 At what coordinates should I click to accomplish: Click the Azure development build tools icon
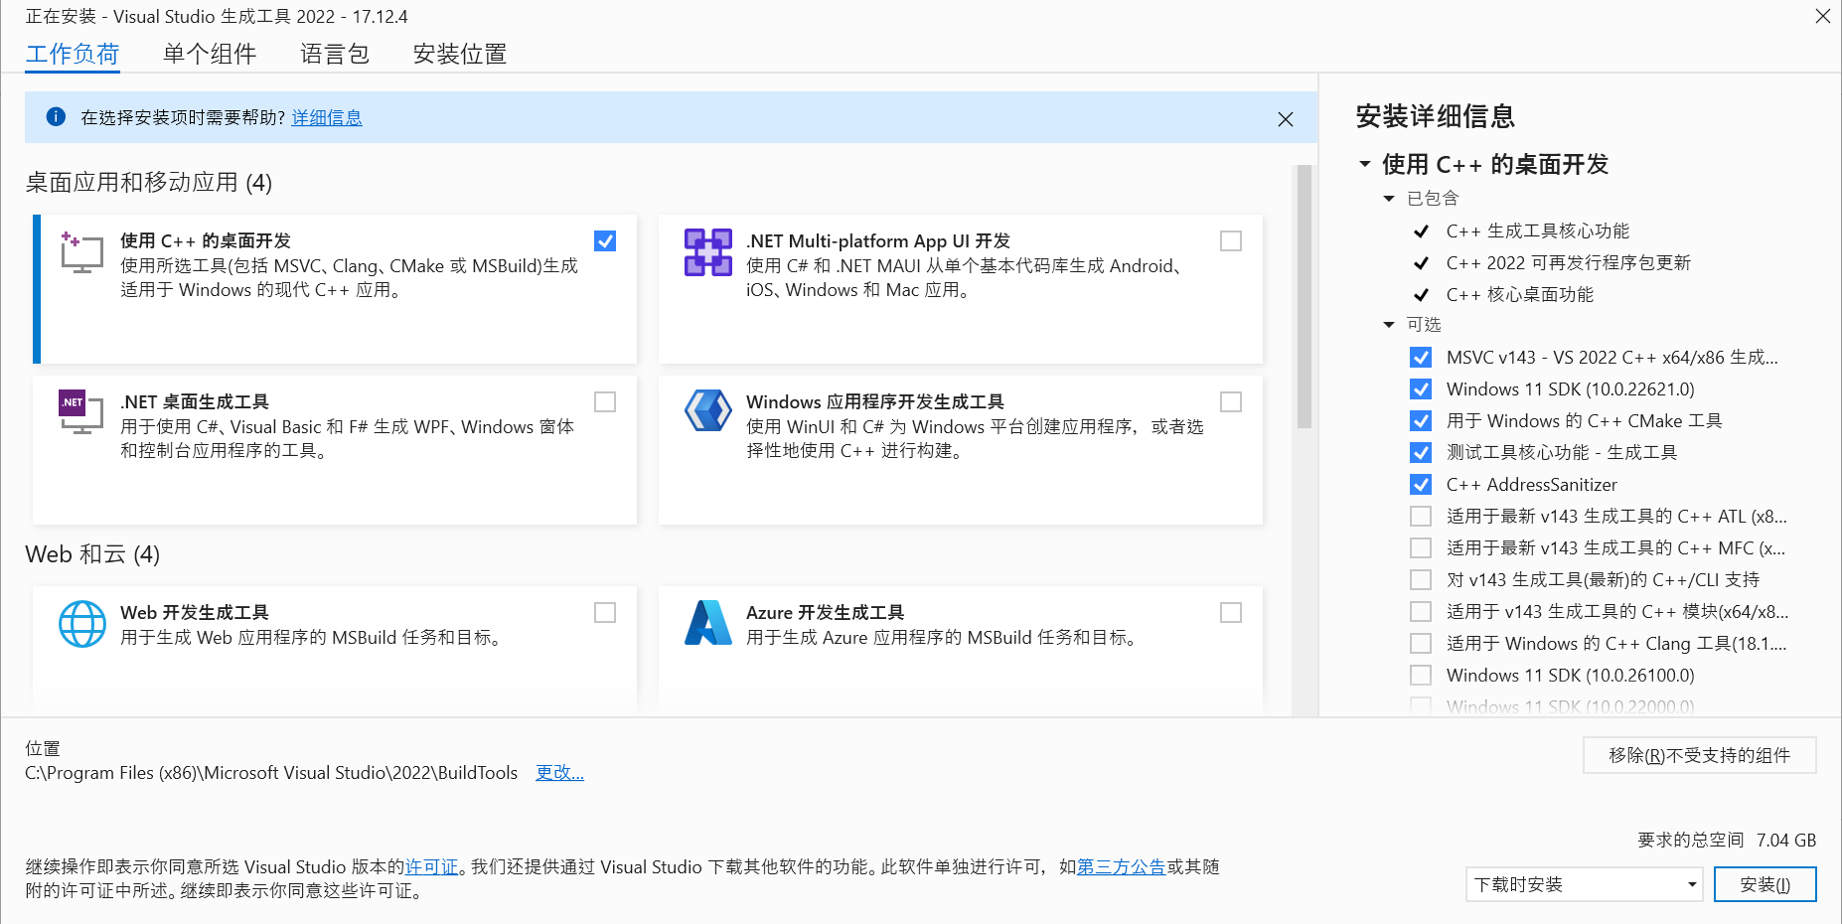click(708, 623)
